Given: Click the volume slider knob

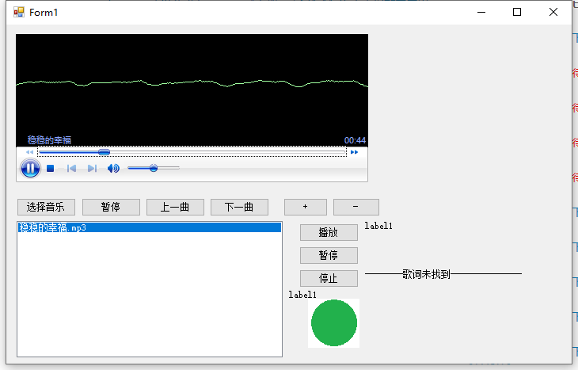Looking at the screenshot, I should 154,168.
